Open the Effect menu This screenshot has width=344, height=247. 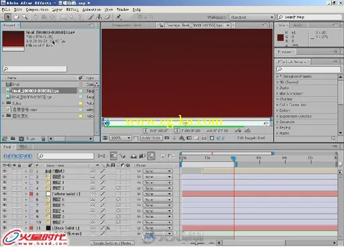(72, 9)
